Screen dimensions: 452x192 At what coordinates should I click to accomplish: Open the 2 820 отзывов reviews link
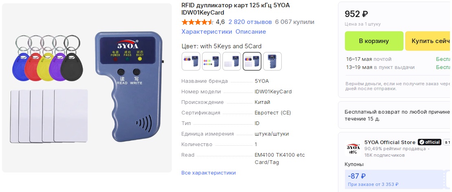click(x=250, y=22)
